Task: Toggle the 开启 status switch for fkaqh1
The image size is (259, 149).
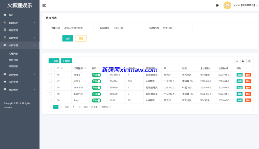Action: tap(96, 100)
